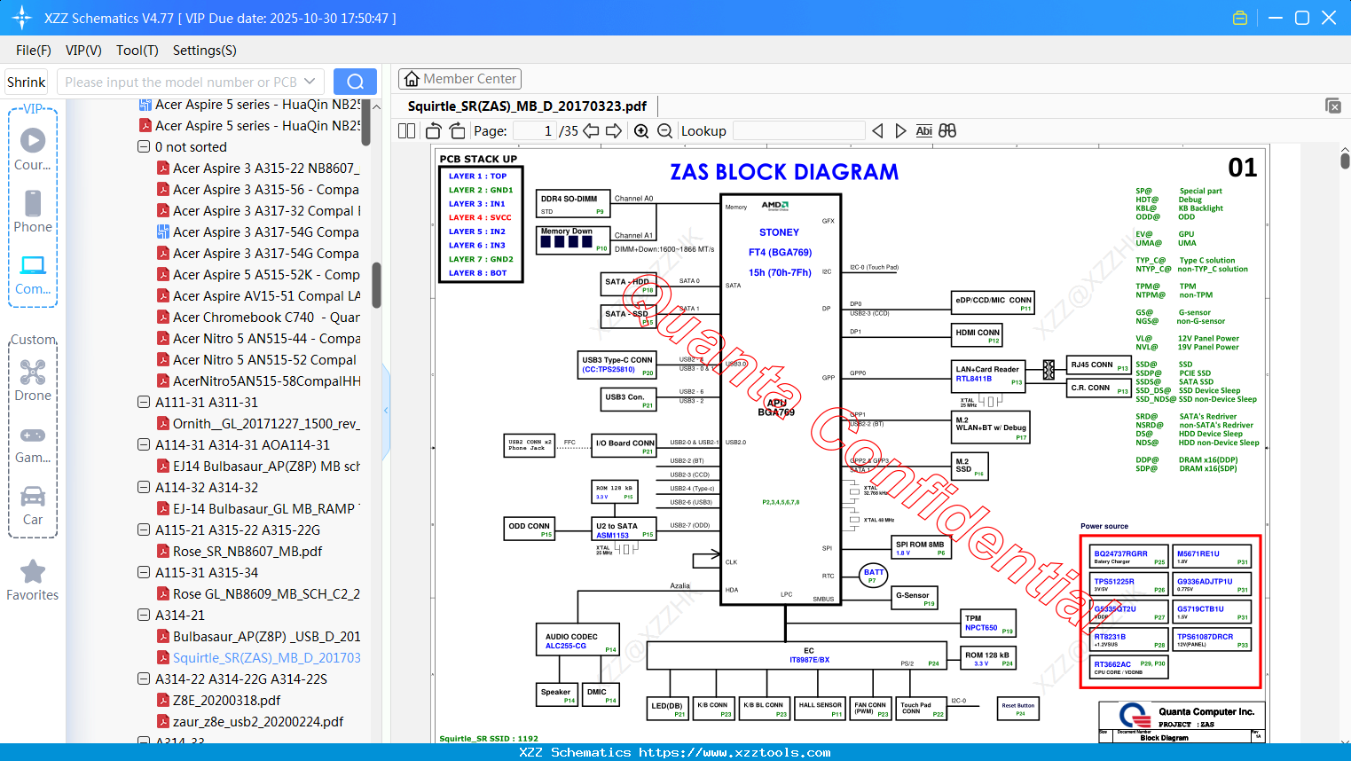Screen dimensions: 1351x761
Task: Open 'Rose GL_NB8609_MB_SCH_C2_2' file
Action: (257, 594)
